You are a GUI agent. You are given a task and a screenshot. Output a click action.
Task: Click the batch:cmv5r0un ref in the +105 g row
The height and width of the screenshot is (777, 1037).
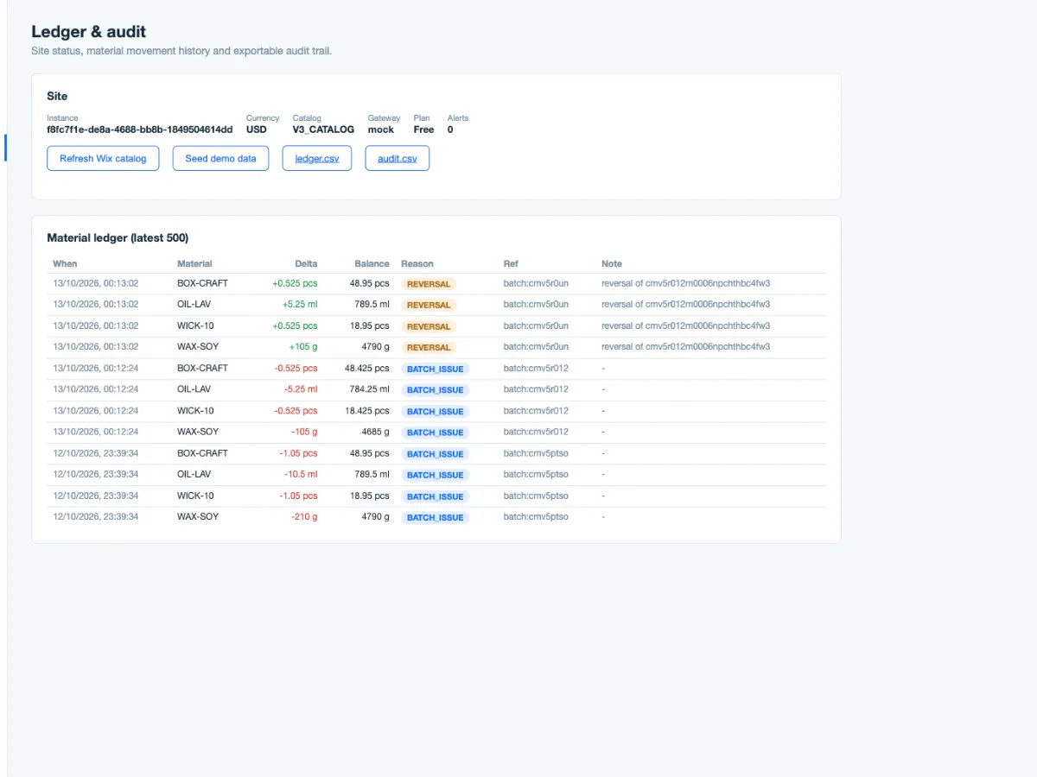coord(536,346)
